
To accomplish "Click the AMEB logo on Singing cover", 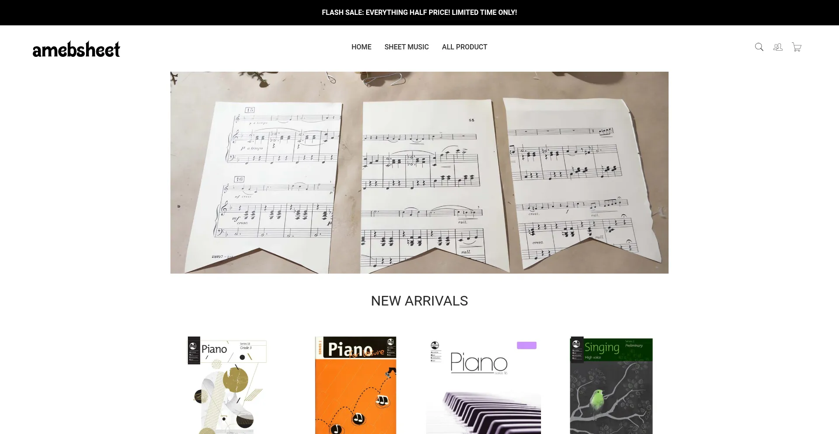I will point(576,344).
